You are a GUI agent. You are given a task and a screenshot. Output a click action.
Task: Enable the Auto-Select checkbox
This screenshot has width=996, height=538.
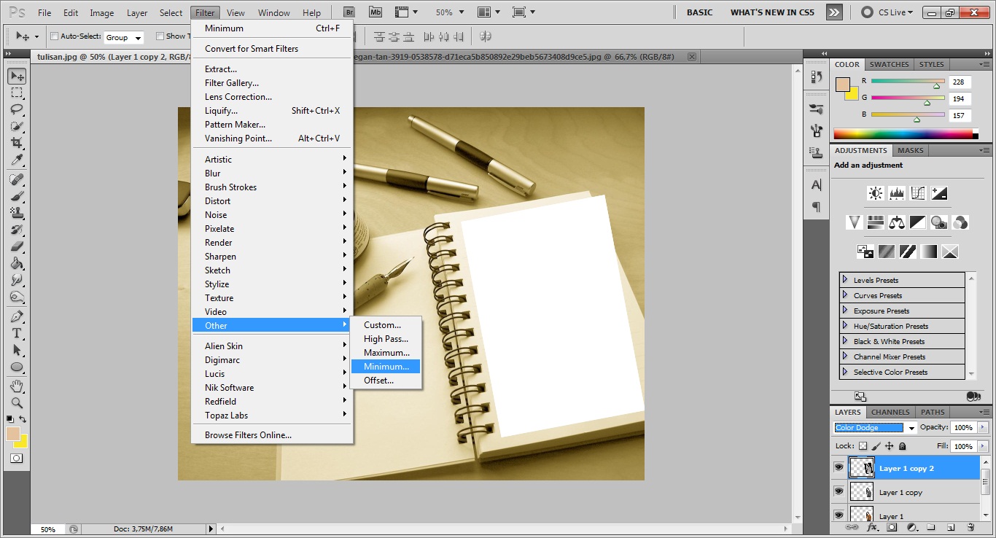point(55,36)
